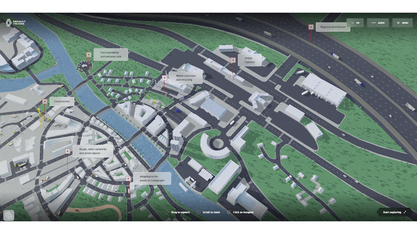Click the Roads, other networks hotspot marker
This screenshot has width=417, height=234.
pyautogui.click(x=68, y=151)
